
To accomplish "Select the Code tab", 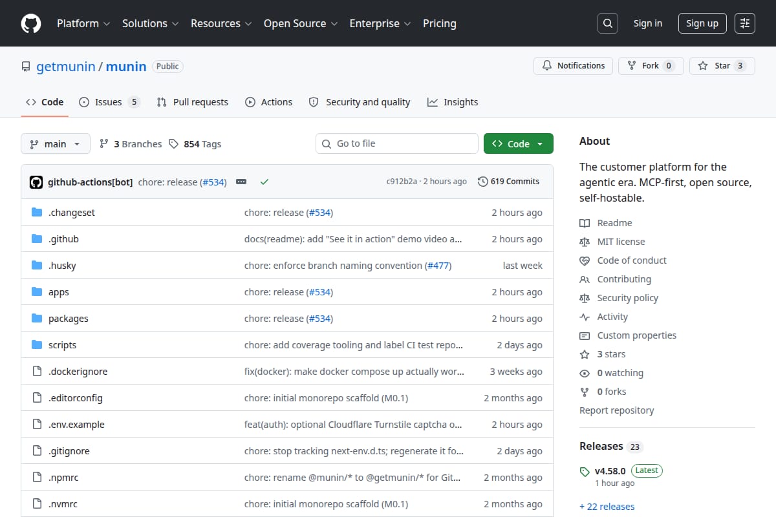I will (x=45, y=102).
